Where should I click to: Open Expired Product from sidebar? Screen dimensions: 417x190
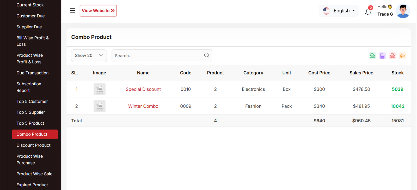click(32, 185)
